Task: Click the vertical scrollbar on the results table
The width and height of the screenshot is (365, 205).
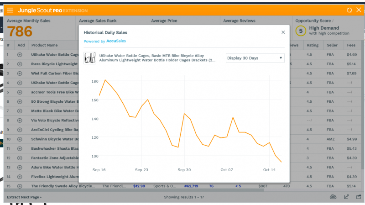Action: [x=363, y=105]
